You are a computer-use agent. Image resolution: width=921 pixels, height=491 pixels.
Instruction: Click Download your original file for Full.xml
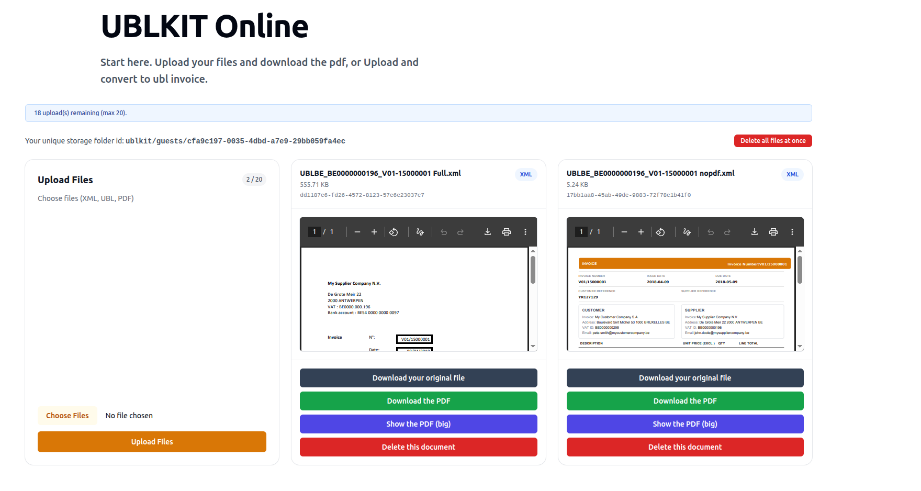point(418,377)
